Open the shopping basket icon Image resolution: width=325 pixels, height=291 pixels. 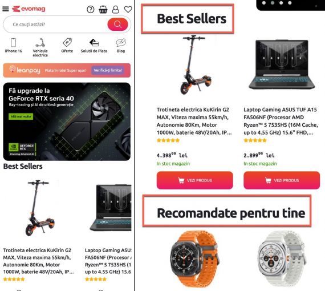click(103, 9)
